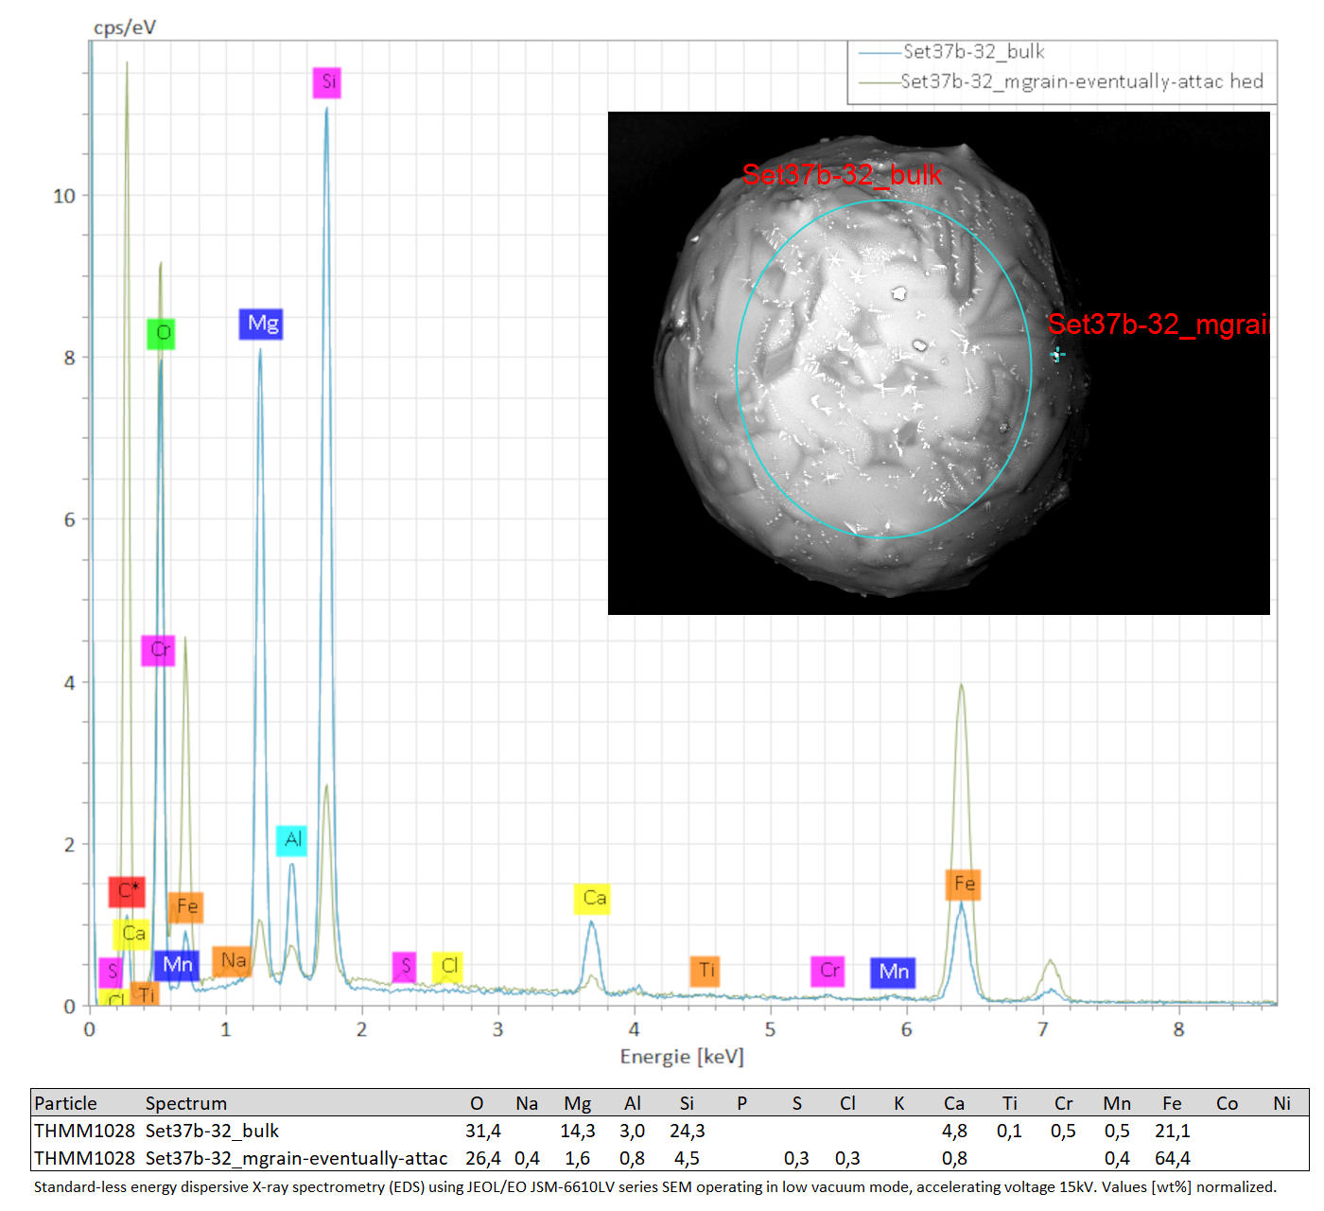Click the Mn label below 1 keV

point(177,965)
